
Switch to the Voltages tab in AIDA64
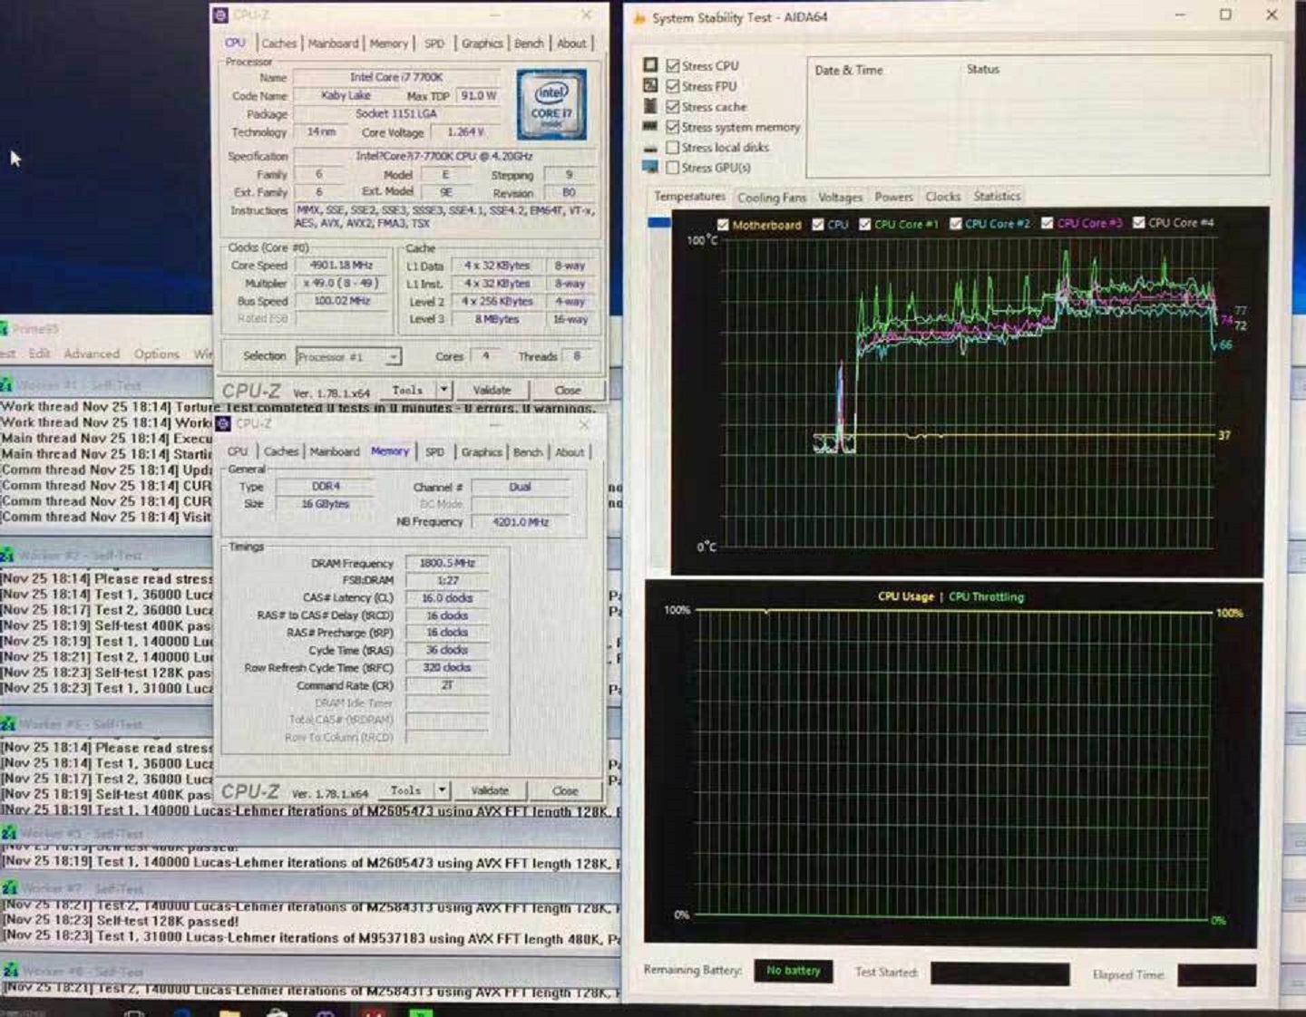pyautogui.click(x=840, y=197)
